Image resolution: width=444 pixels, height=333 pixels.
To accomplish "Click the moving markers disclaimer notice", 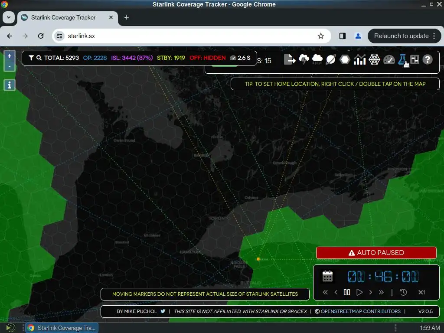I will click(x=205, y=294).
